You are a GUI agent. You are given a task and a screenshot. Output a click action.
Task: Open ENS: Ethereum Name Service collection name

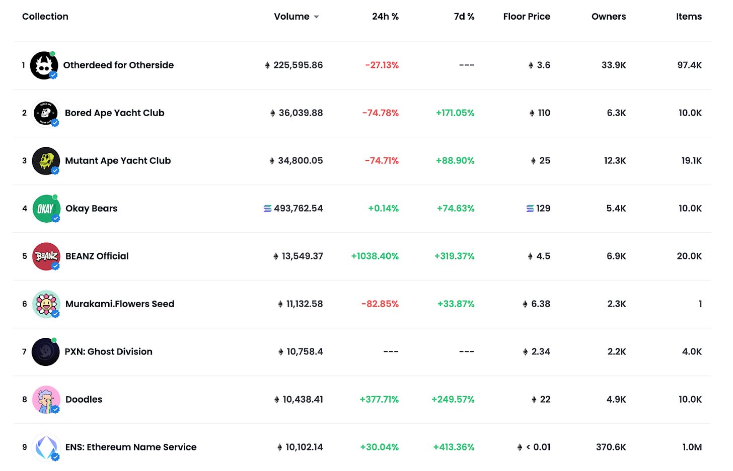(x=131, y=447)
